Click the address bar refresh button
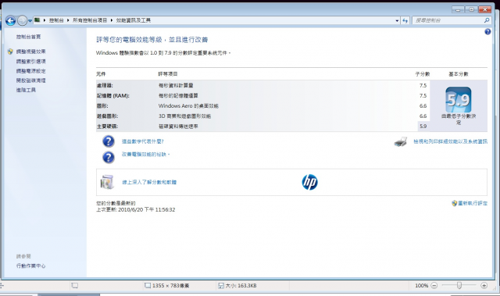 coord(405,21)
